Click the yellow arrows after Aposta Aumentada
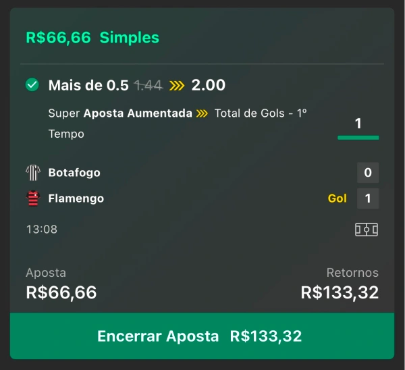405x370 pixels. tap(202, 113)
